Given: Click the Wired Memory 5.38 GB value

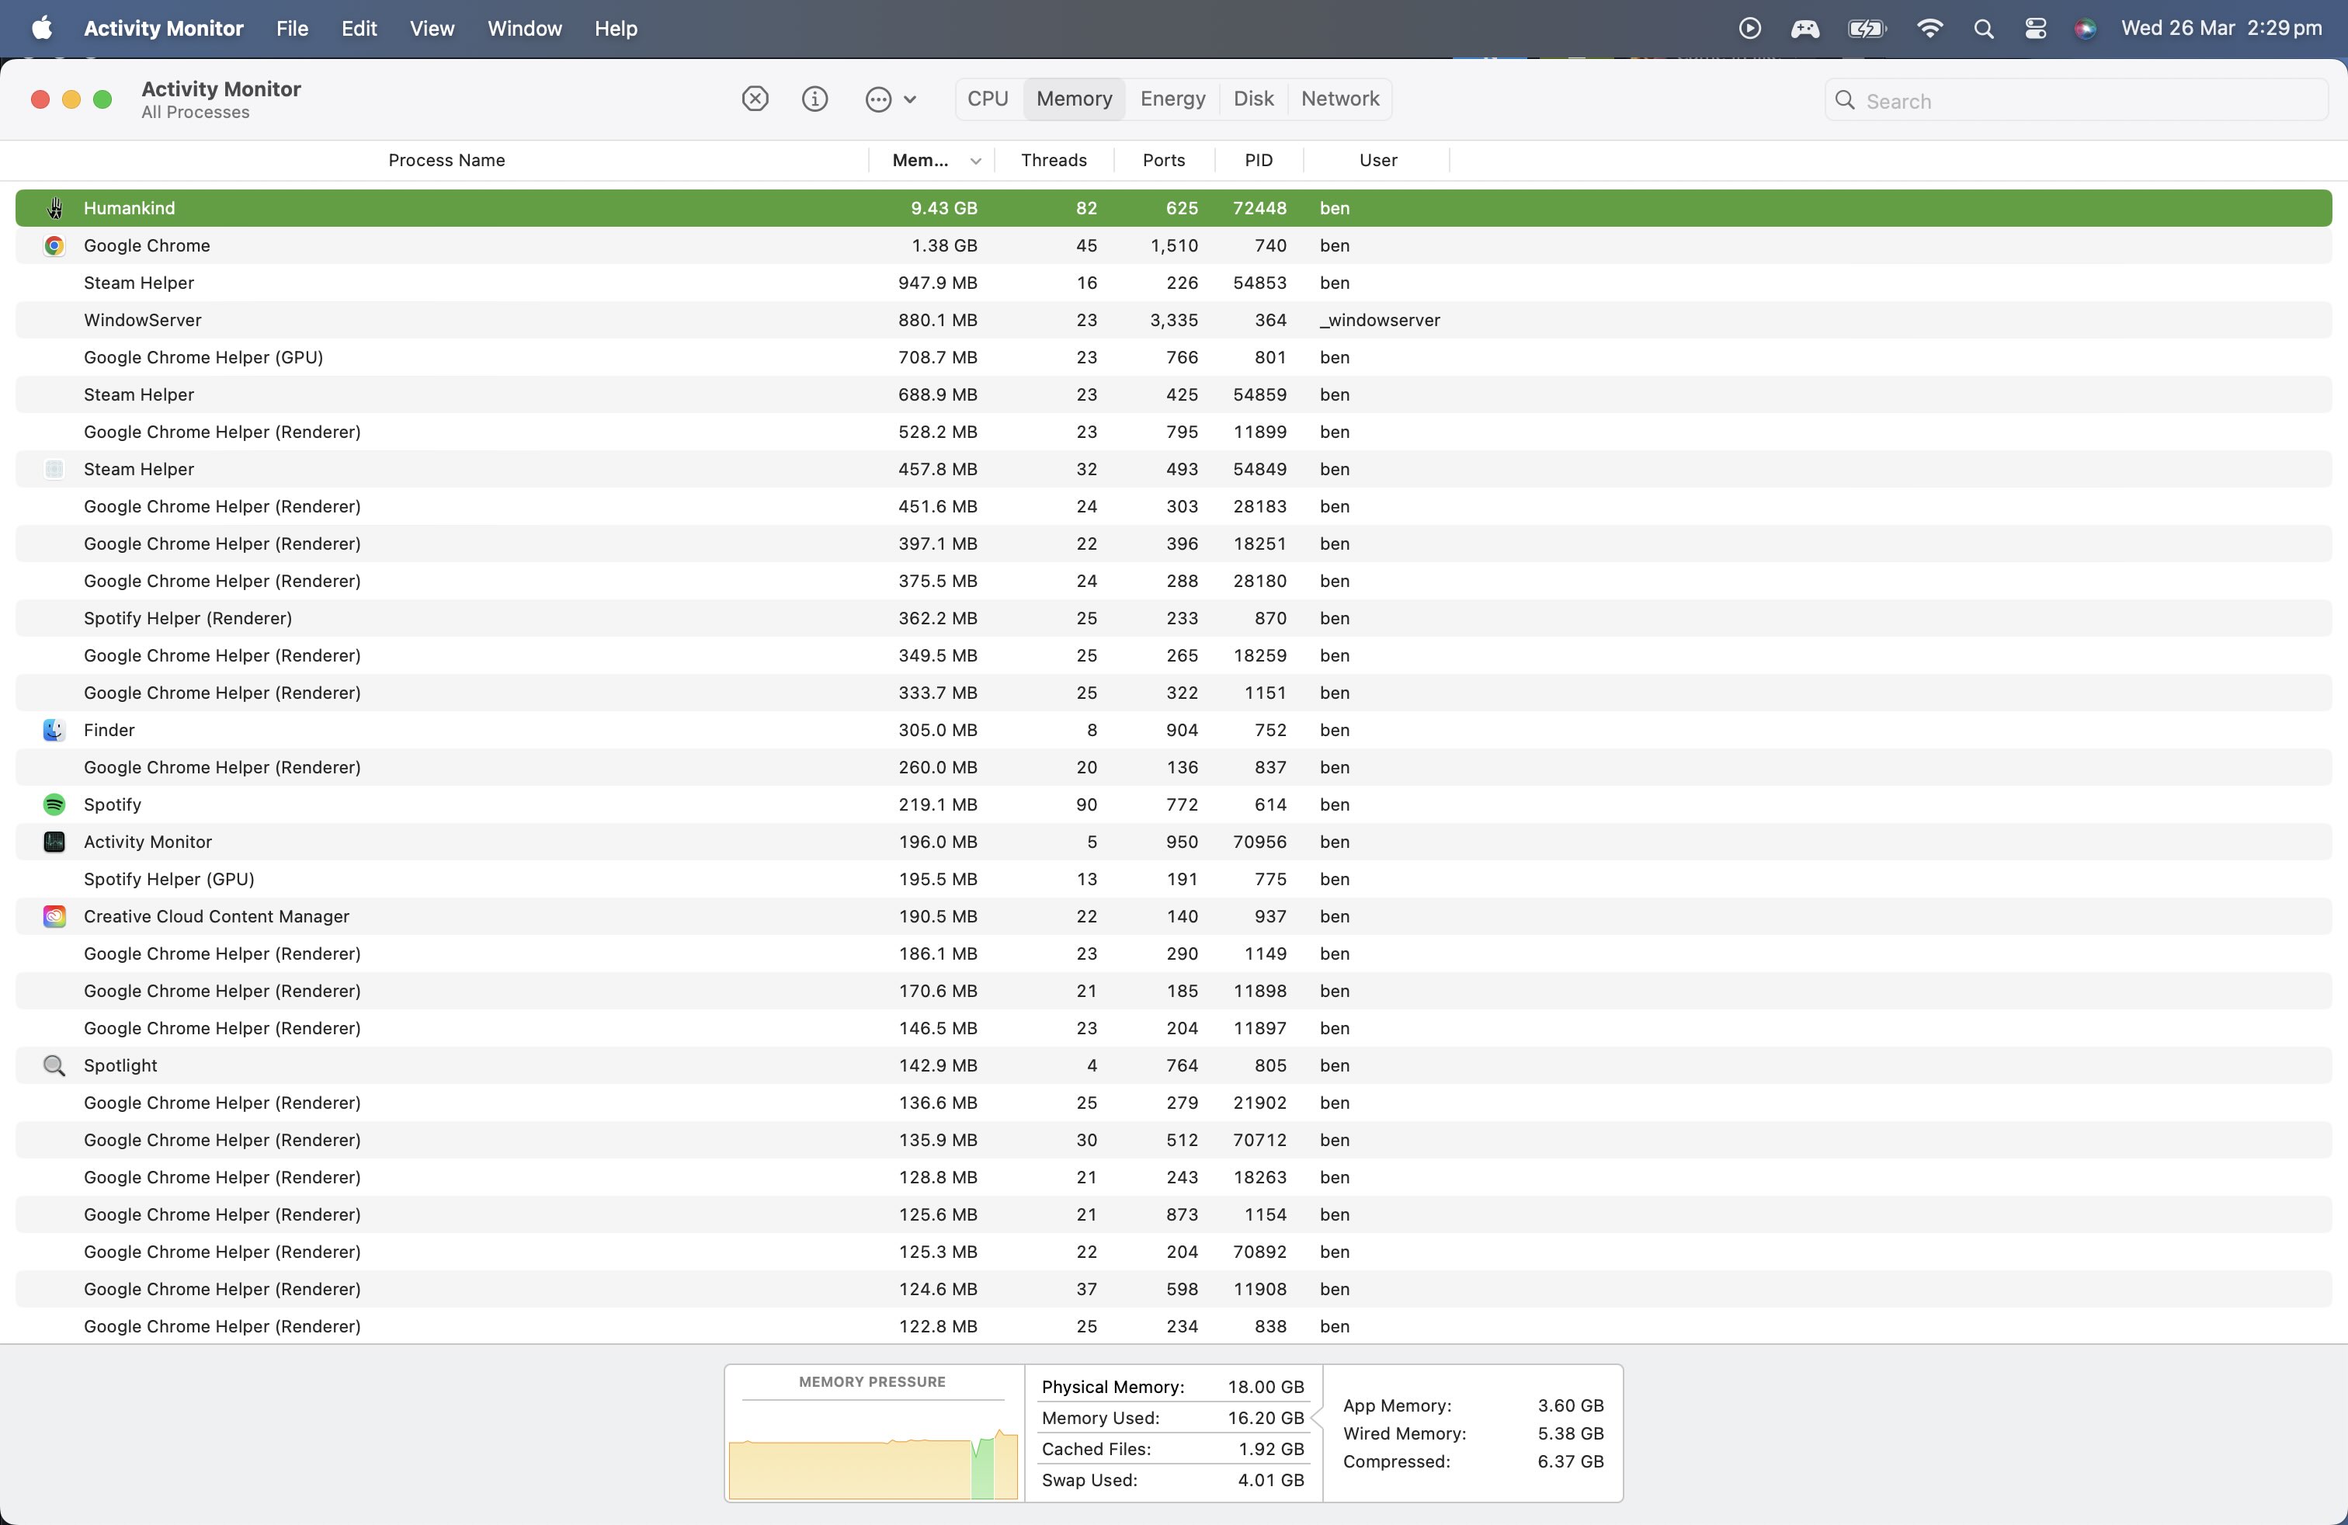Looking at the screenshot, I should [x=1571, y=1433].
